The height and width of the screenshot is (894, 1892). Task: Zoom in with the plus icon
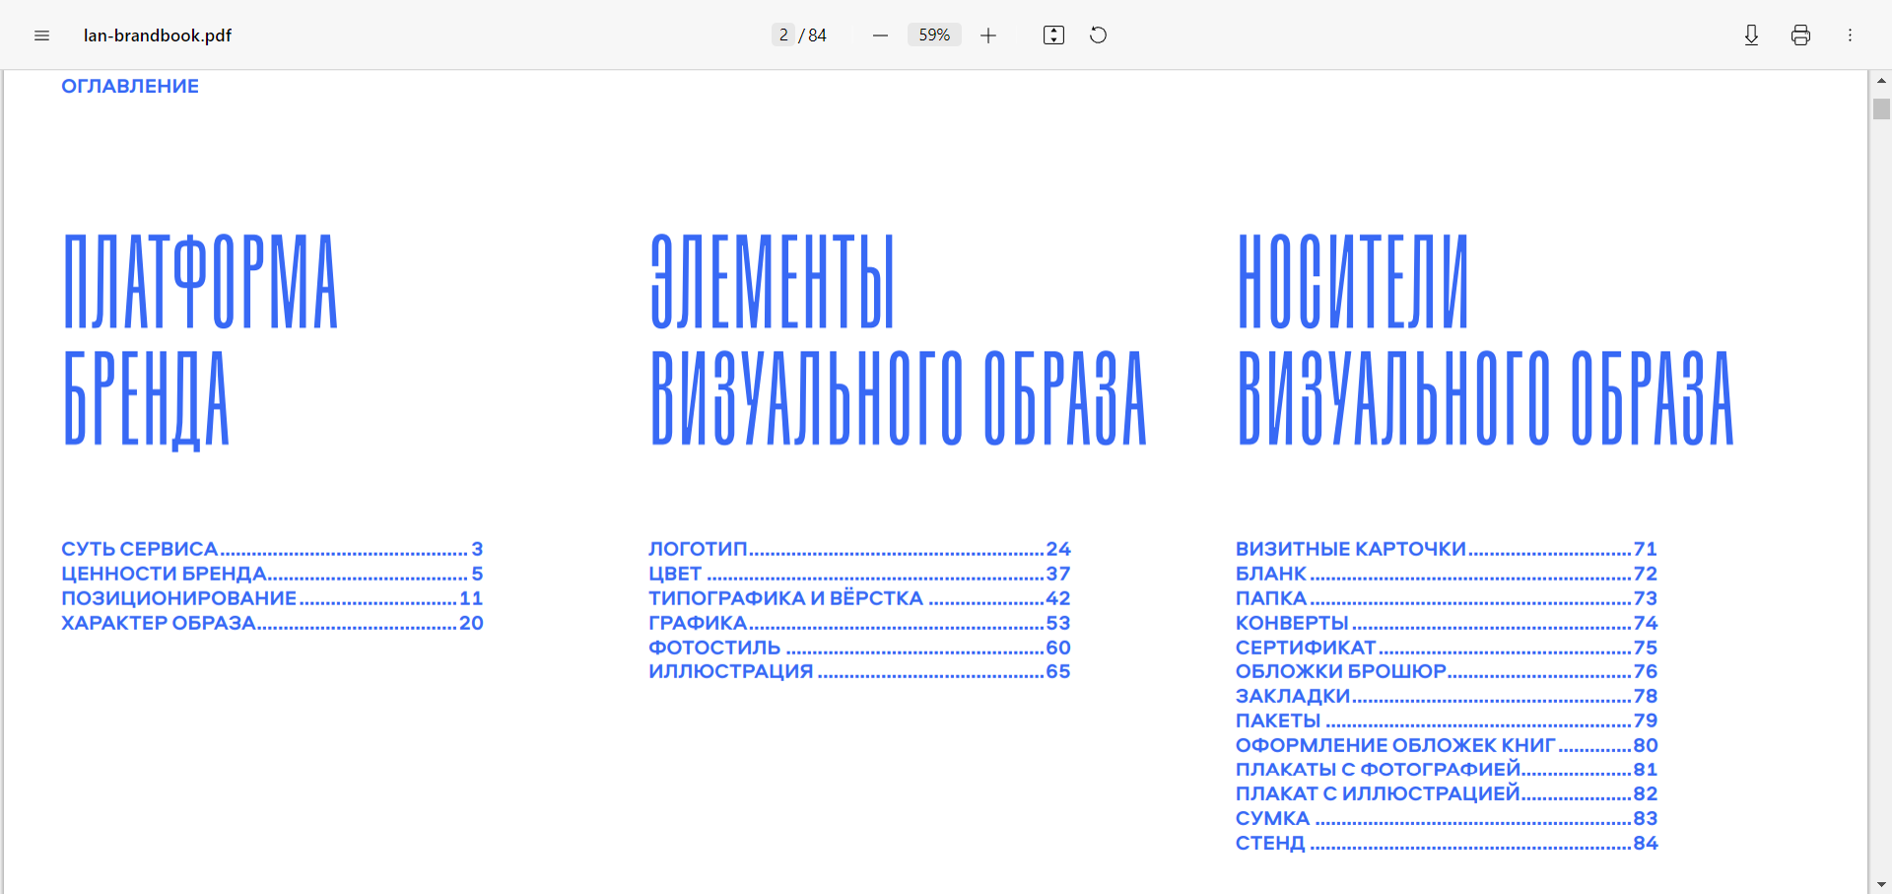point(988,35)
